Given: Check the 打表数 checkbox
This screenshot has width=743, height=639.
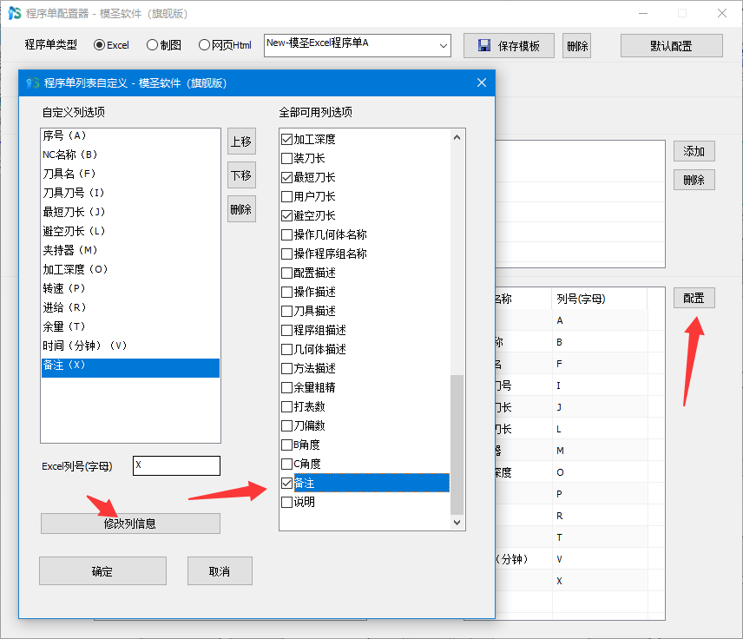Looking at the screenshot, I should tap(286, 406).
